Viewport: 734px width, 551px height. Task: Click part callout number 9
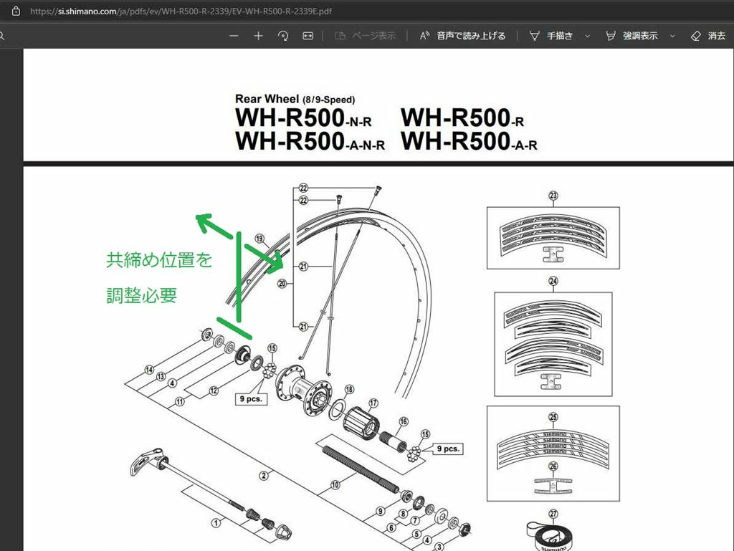point(381,512)
